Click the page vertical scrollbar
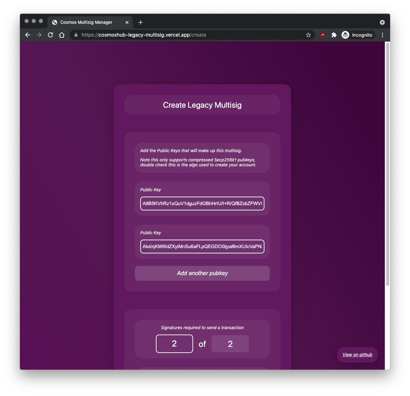Viewport: 410px width, 396px height. tap(388, 164)
